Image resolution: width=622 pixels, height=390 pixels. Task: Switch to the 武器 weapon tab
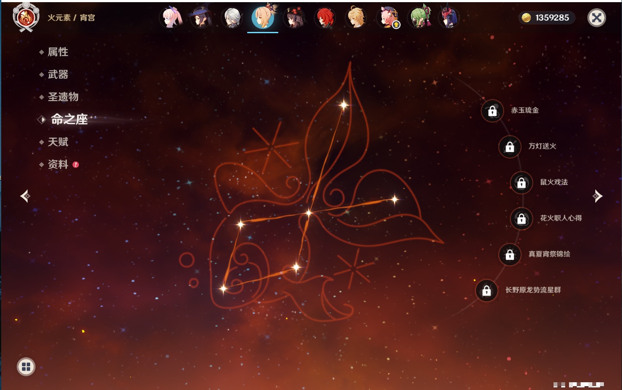58,75
